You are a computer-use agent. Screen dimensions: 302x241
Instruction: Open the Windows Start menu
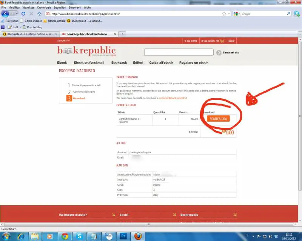(6, 236)
